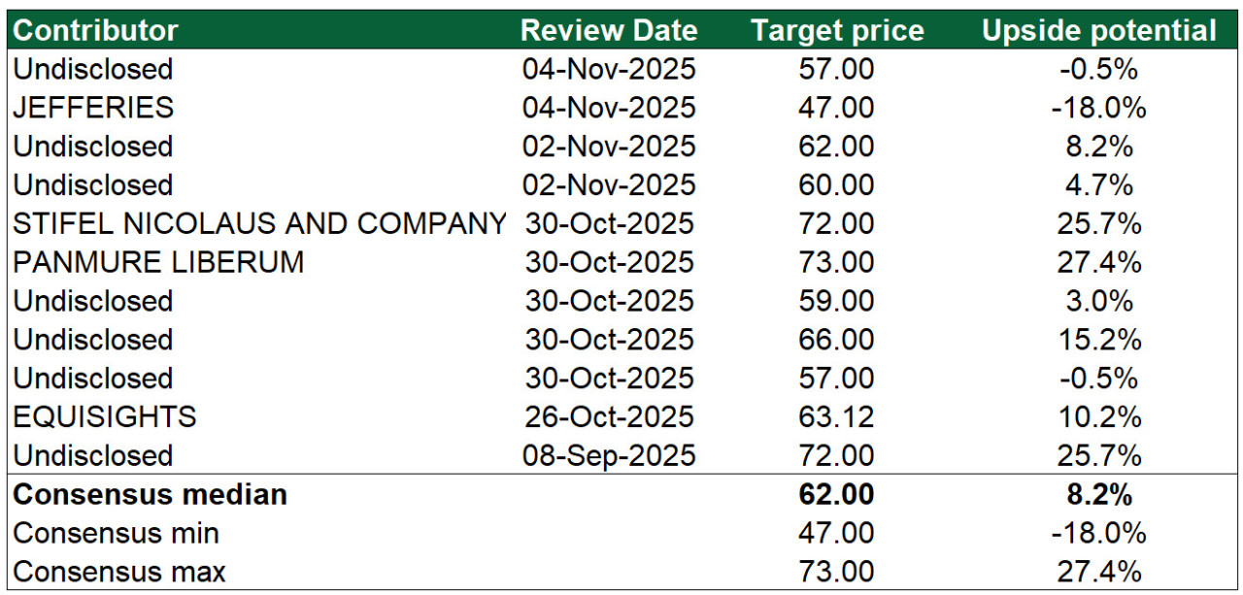1243x595 pixels.
Task: Select the 10.2% upside potential cell
Action: 1098,417
